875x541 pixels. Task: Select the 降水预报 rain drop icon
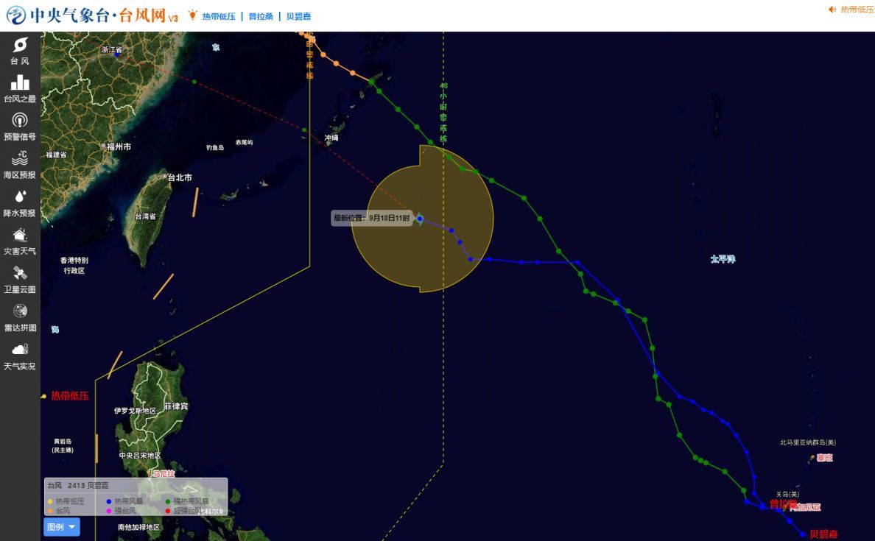click(x=20, y=197)
